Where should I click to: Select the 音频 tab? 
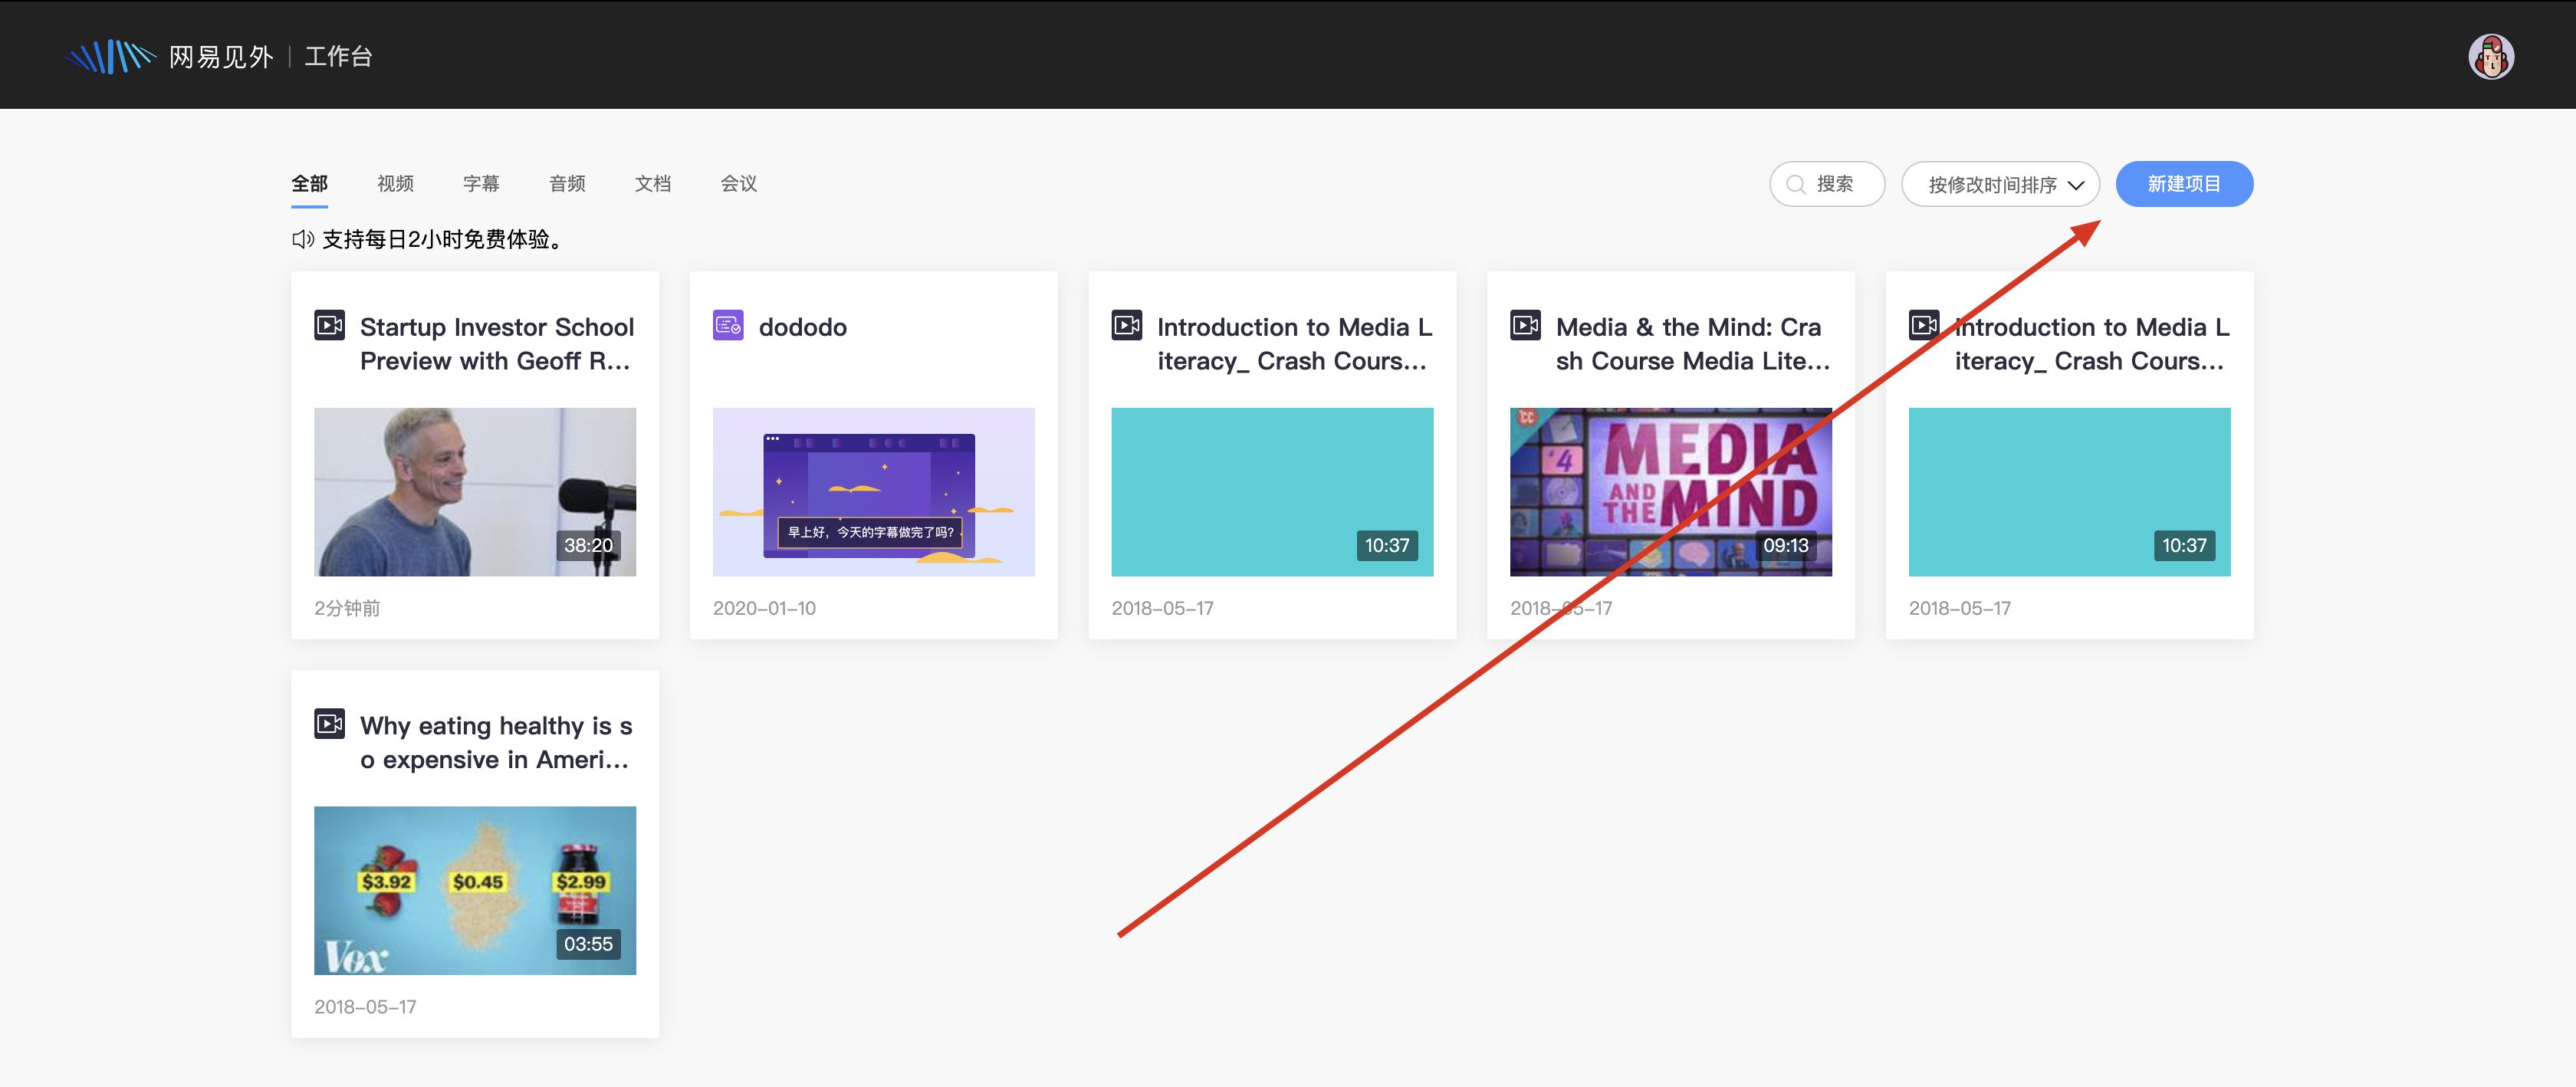(x=567, y=184)
